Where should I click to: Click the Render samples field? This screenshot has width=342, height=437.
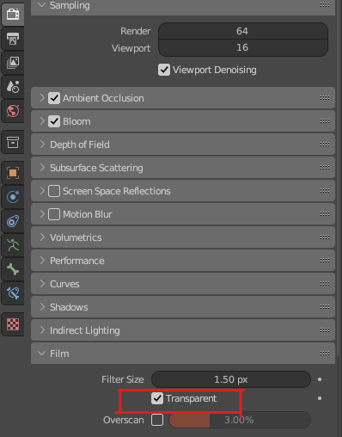tap(243, 31)
